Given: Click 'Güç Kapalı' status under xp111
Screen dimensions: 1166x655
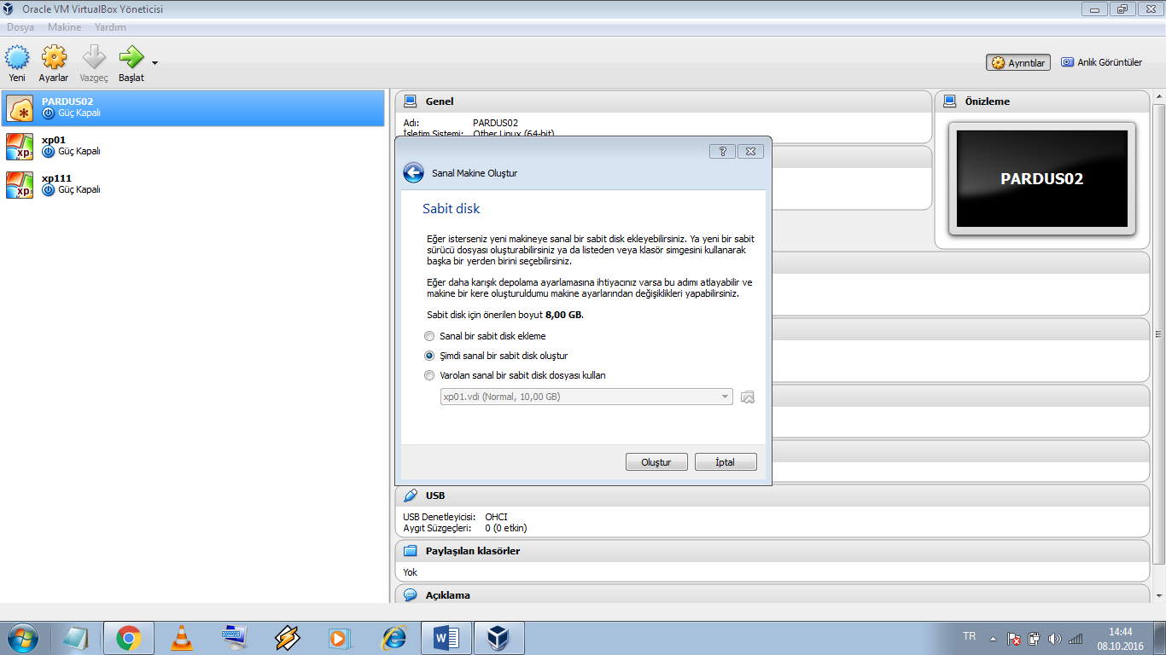Looking at the screenshot, I should coord(79,189).
